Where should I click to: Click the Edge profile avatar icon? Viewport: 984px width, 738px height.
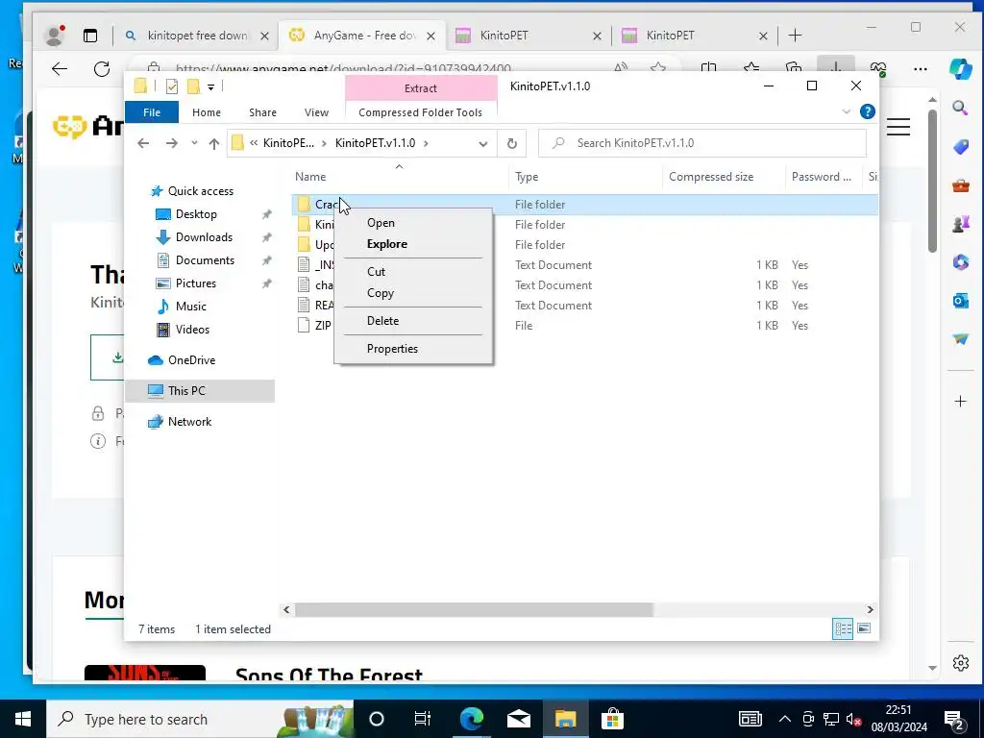tap(55, 36)
